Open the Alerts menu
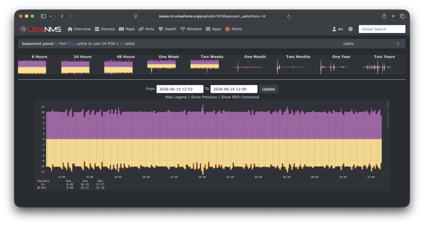The width and height of the screenshot is (424, 226). [234, 29]
